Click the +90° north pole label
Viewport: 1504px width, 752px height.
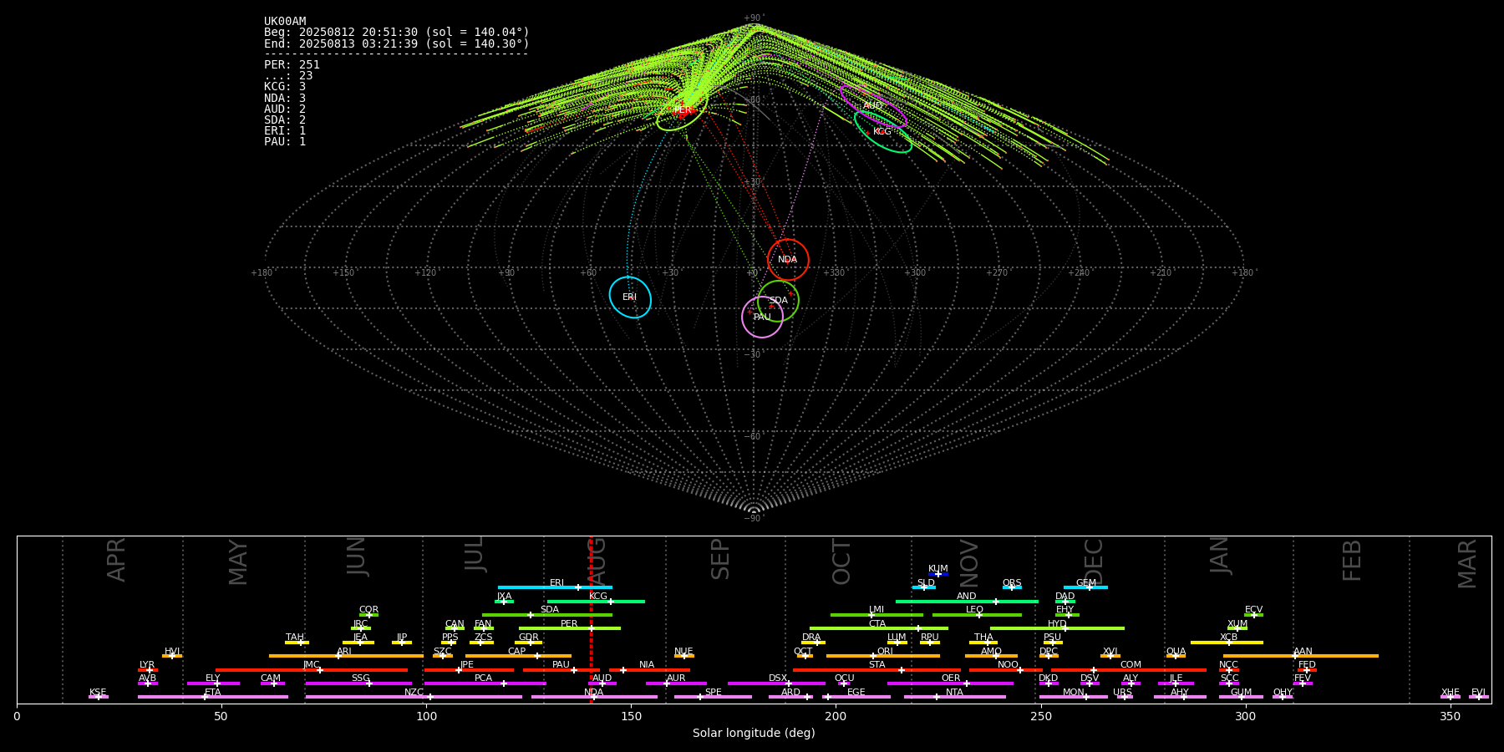(x=754, y=18)
